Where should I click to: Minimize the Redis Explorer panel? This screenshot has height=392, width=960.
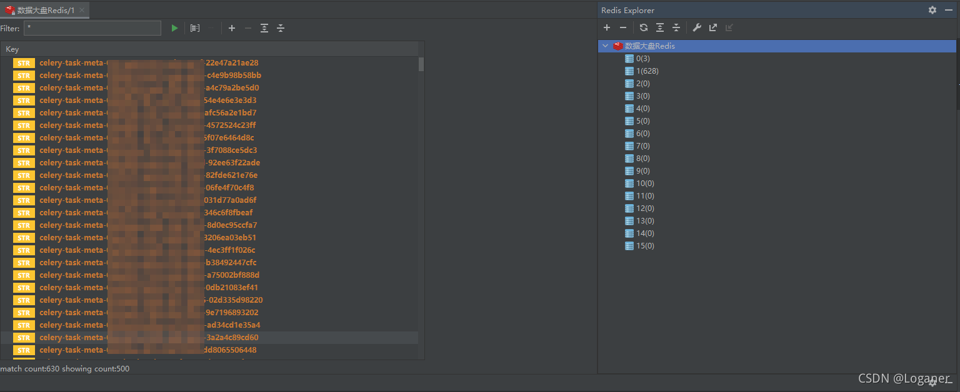[x=949, y=10]
